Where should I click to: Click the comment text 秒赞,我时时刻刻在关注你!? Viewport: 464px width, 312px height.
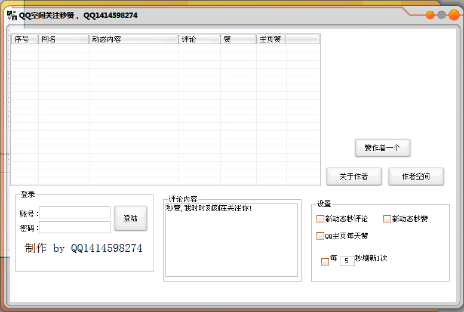[x=209, y=208]
